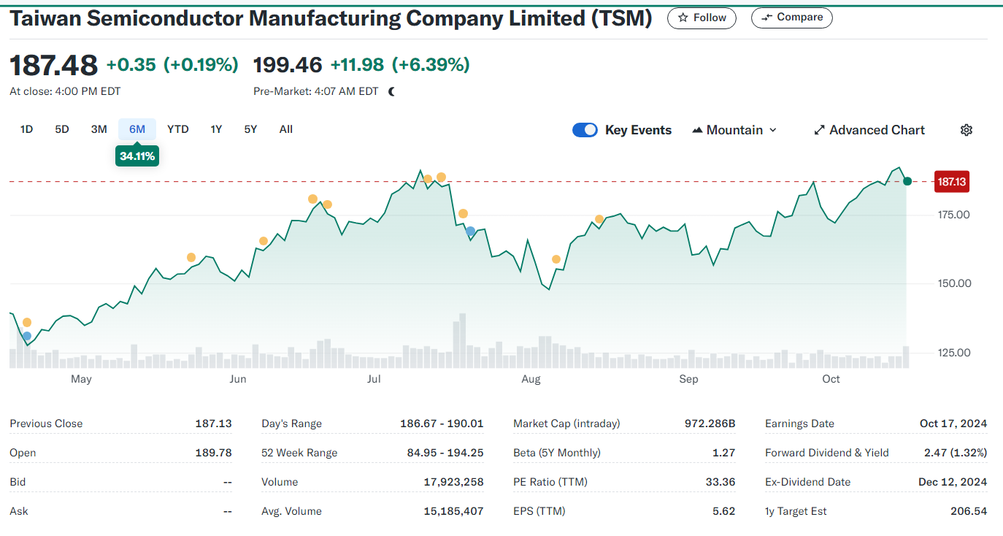1003x536 pixels.
Task: Click the Forward Dividend & Yield label
Action: [827, 453]
